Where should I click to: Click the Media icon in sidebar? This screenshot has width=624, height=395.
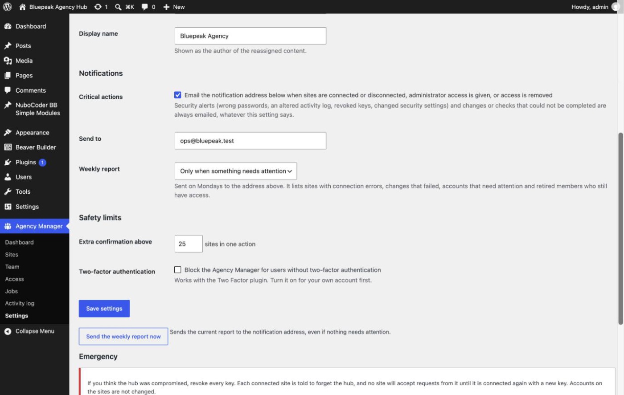[x=8, y=61]
